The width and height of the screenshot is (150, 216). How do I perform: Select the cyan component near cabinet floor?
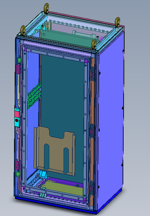click(43, 174)
